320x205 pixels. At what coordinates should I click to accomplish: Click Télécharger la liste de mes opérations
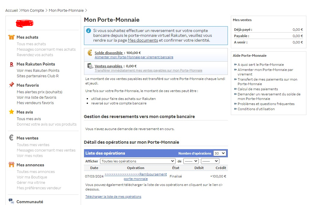[113, 197]
